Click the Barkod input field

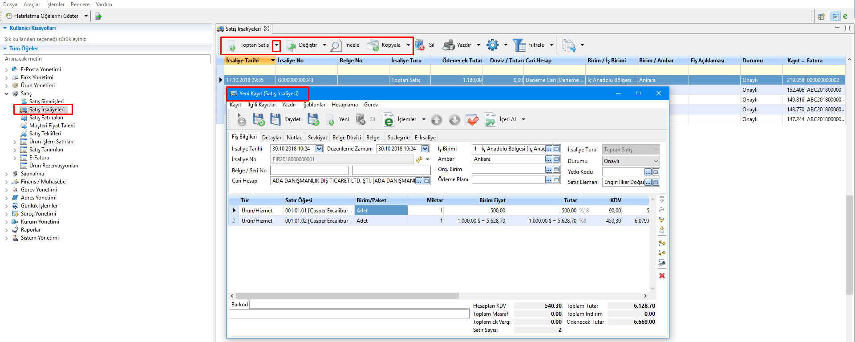pyautogui.click(x=349, y=314)
